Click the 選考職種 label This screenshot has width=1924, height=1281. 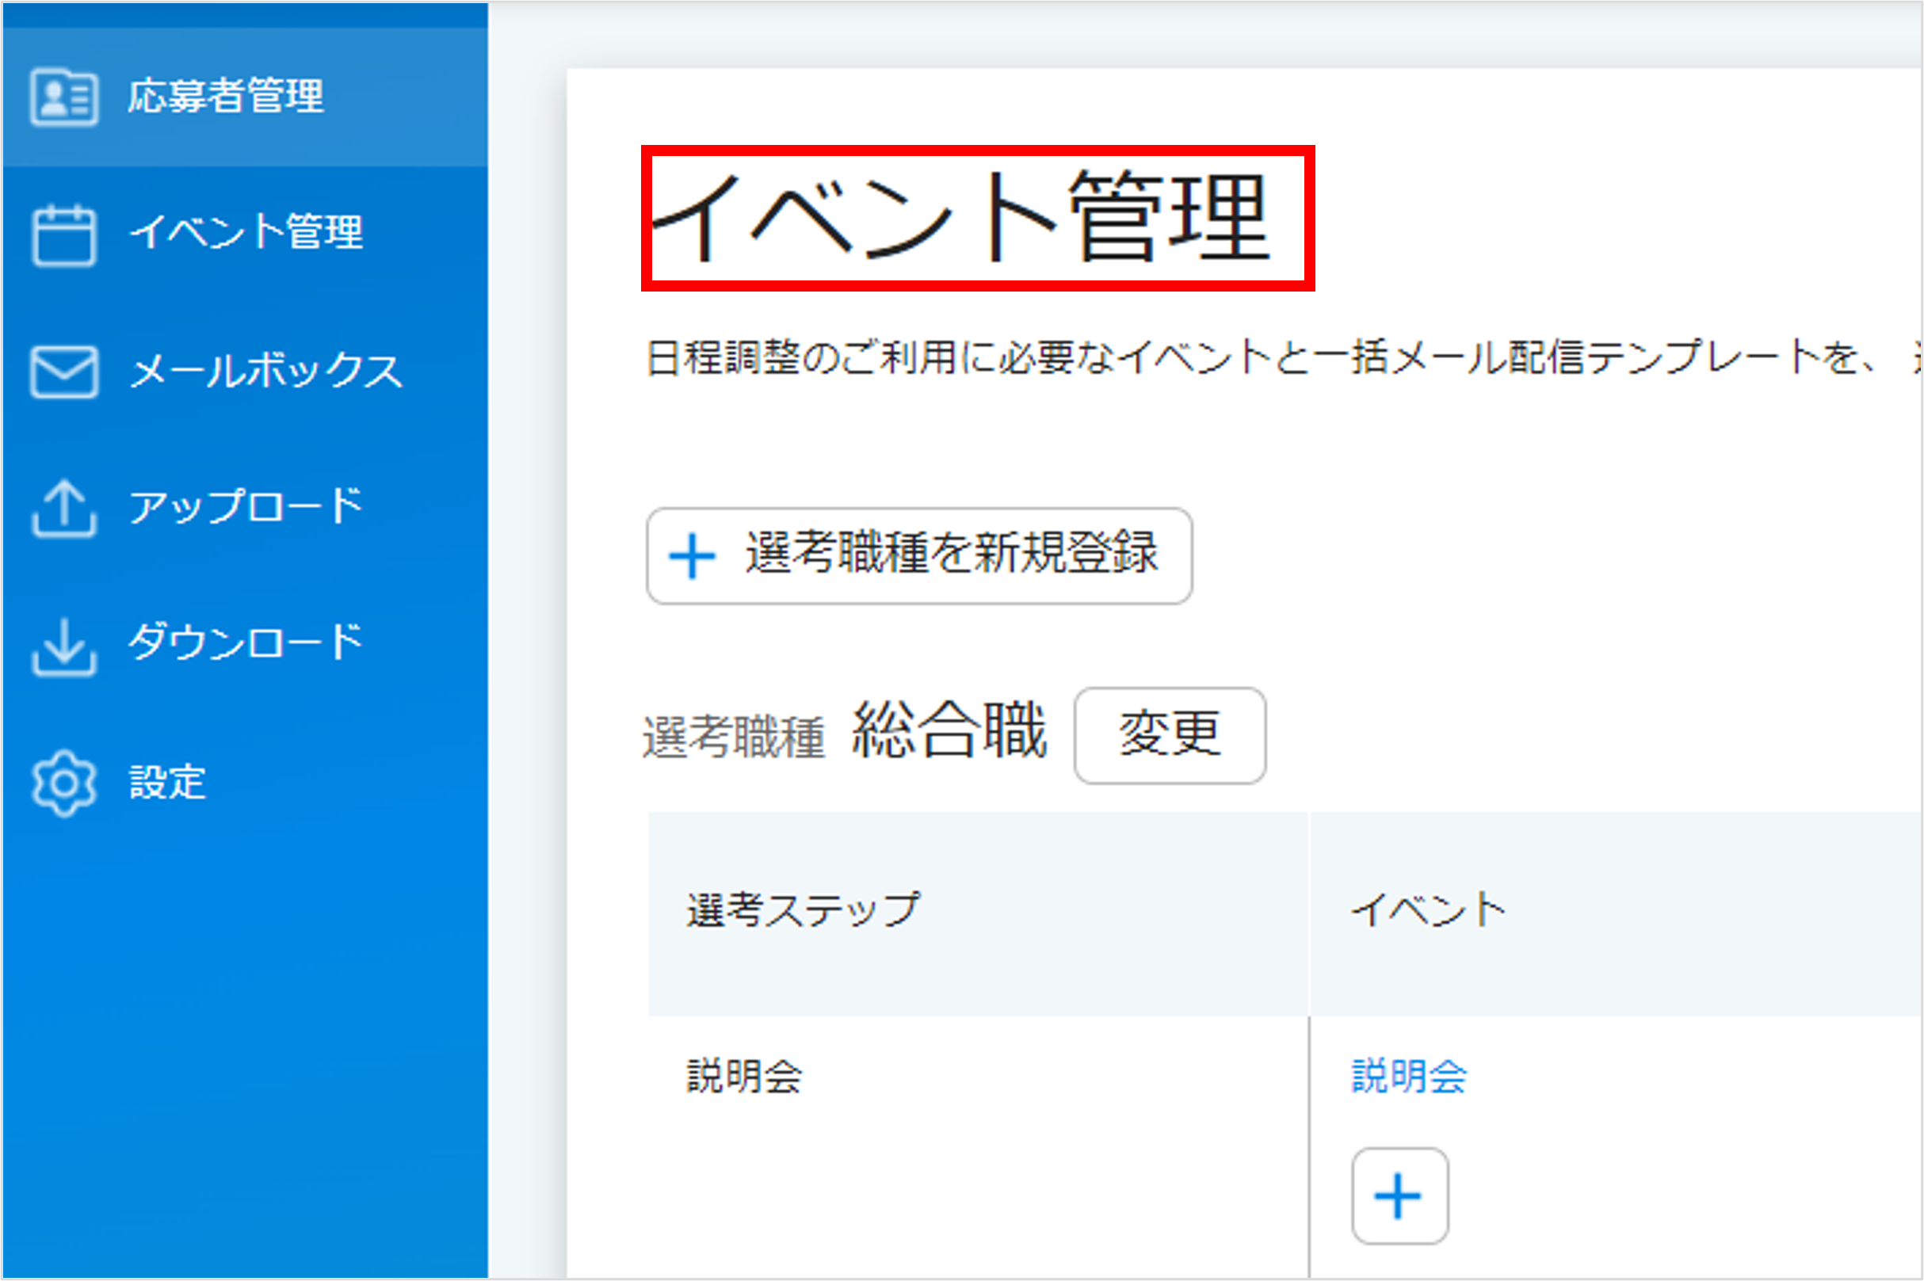tap(734, 737)
